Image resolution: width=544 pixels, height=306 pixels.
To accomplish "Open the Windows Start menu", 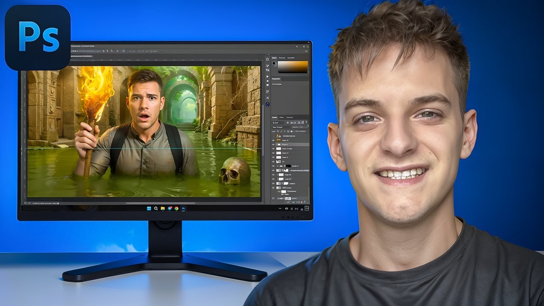I will tap(149, 208).
